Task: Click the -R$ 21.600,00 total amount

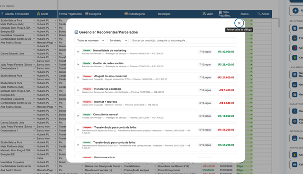Action: click(x=226, y=78)
